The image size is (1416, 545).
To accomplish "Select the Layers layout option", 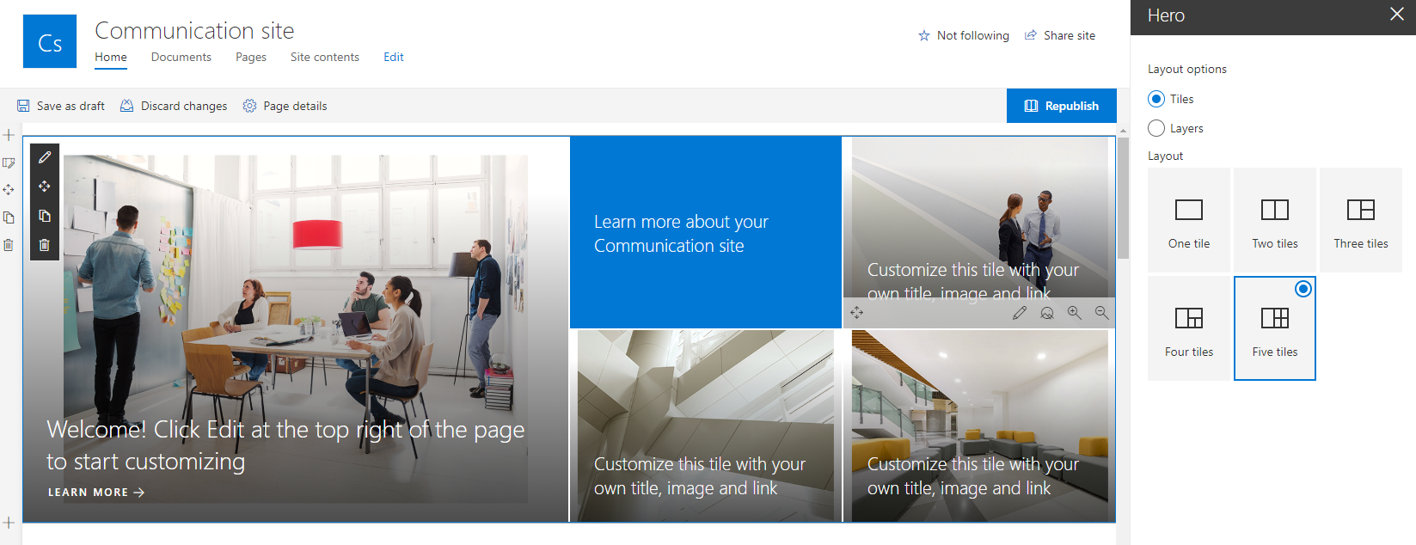I will pyautogui.click(x=1156, y=128).
